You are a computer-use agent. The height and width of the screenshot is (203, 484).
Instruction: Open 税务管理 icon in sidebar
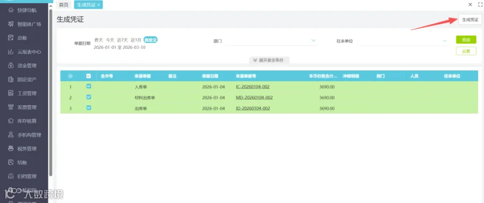coord(11,149)
